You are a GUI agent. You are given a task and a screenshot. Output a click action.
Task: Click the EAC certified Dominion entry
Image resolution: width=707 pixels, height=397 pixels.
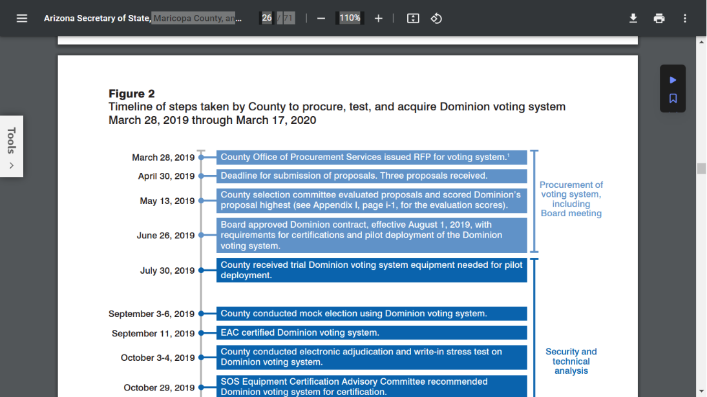point(372,332)
